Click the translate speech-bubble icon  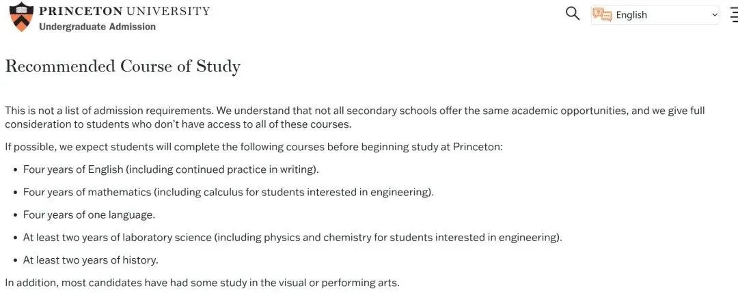point(603,14)
